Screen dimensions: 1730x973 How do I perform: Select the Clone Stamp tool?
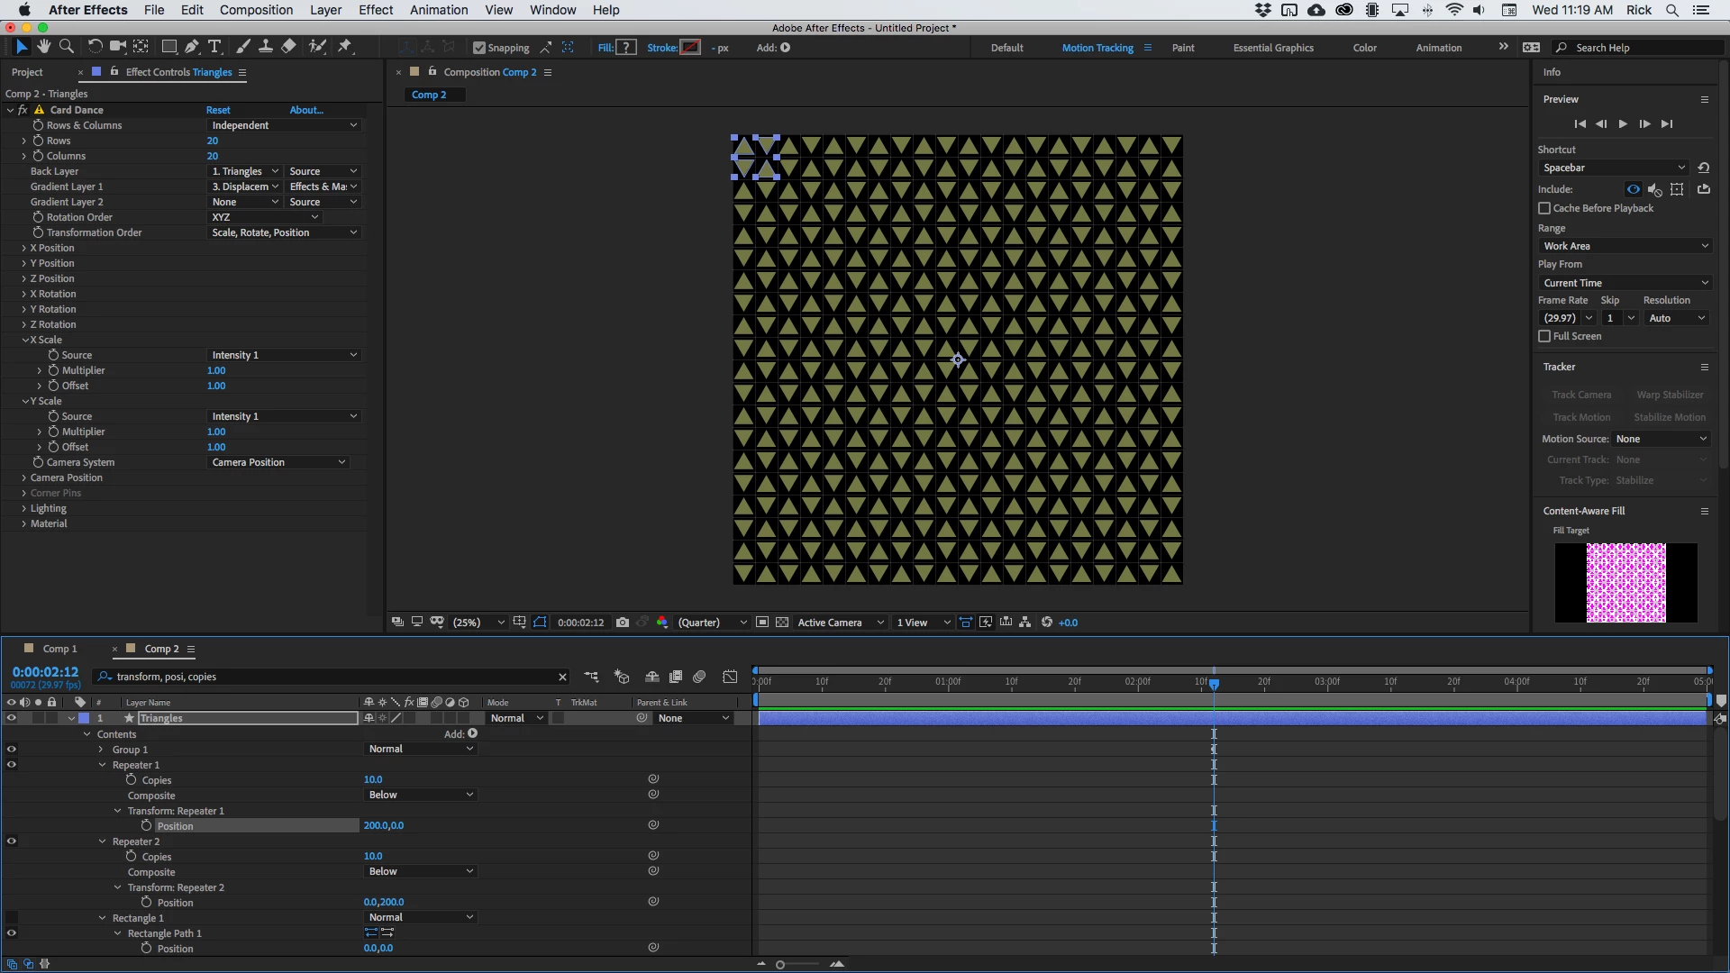(x=266, y=47)
